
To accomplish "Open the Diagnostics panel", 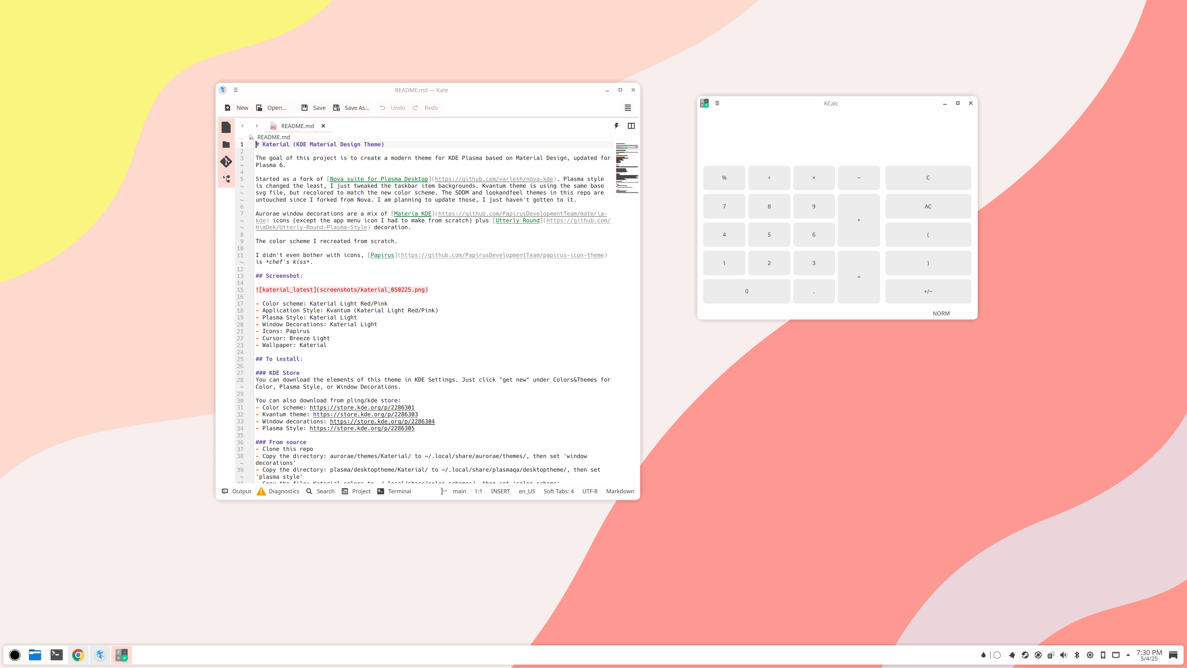I will point(278,491).
